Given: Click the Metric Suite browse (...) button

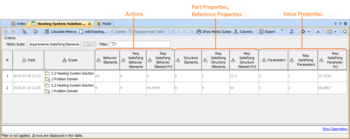Looking at the screenshot, I should click(89, 44).
